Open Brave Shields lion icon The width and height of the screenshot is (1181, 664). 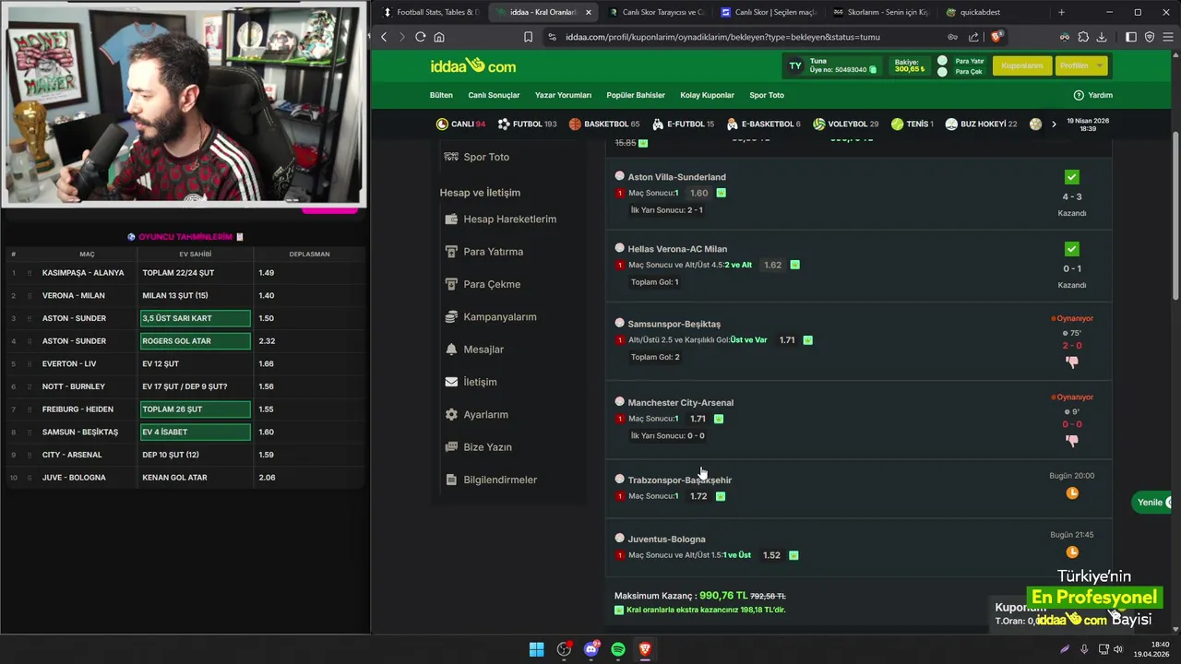[996, 37]
